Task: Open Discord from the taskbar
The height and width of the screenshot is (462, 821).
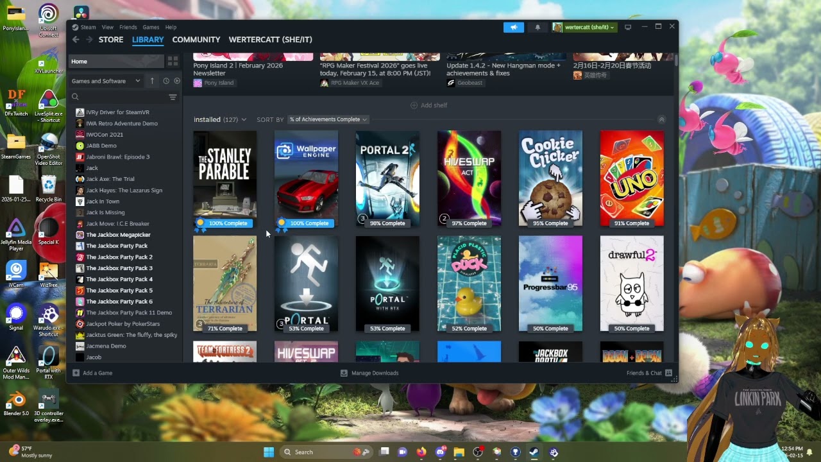Action: click(440, 452)
